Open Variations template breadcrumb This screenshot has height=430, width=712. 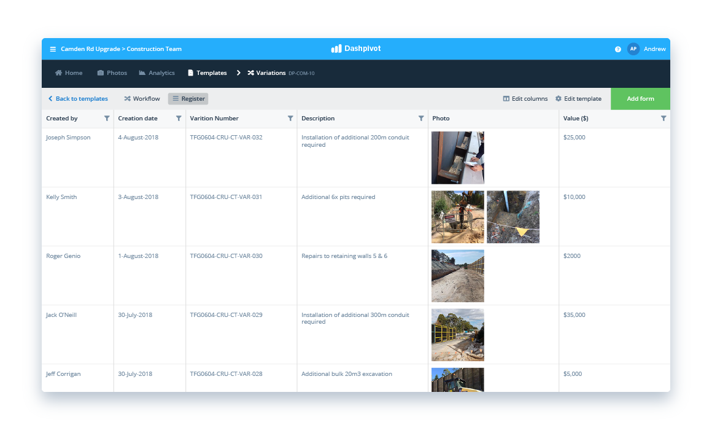coord(281,72)
